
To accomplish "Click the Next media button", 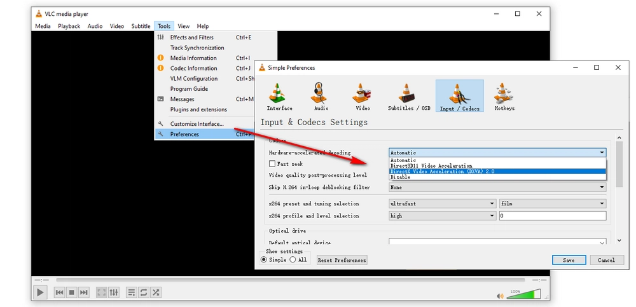I will [x=83, y=292].
